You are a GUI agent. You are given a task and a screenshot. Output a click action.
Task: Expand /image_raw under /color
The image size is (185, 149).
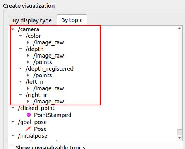[28, 42]
